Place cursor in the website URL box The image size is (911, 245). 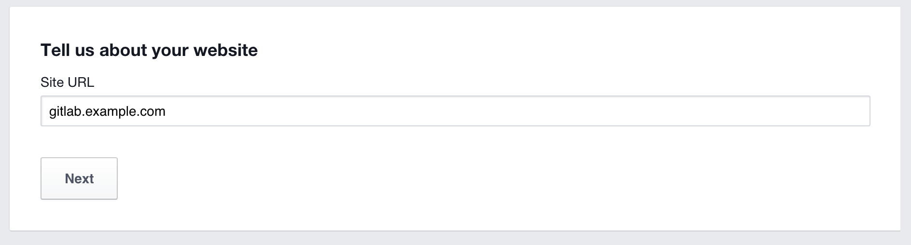pyautogui.click(x=455, y=111)
